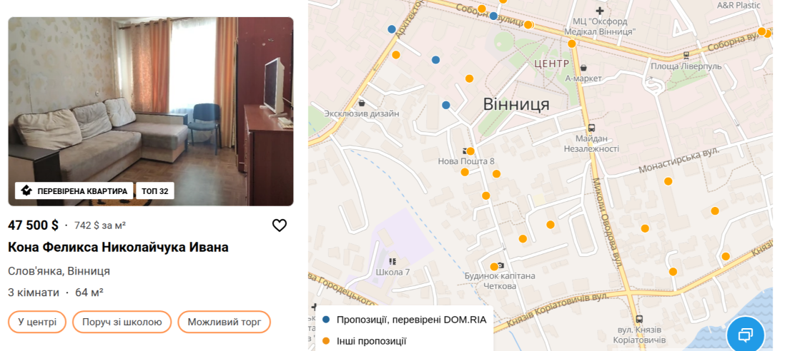This screenshot has height=351, width=785.
Task: Click МЦ Оксфорд Медікал medical cross icon
Action: (600, 11)
